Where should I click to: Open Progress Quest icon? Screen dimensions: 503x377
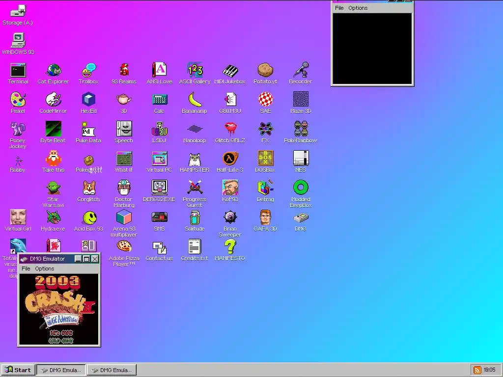point(195,194)
